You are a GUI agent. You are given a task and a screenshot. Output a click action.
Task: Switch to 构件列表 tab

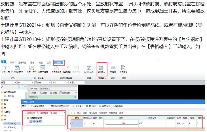pyautogui.click(x=33, y=89)
